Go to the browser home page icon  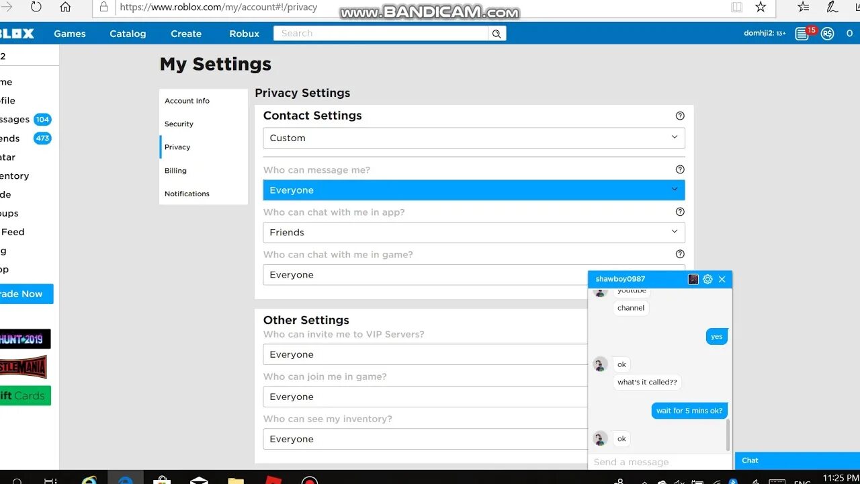click(x=65, y=7)
